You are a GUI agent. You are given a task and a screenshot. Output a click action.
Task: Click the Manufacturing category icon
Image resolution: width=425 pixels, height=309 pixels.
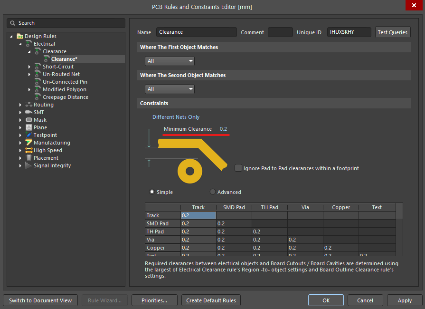coord(29,143)
